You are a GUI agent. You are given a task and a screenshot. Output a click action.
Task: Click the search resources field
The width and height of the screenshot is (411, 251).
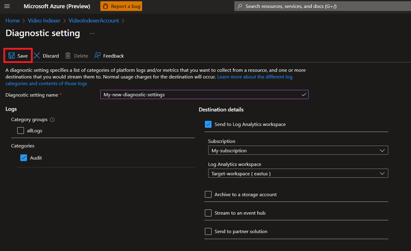(x=323, y=6)
